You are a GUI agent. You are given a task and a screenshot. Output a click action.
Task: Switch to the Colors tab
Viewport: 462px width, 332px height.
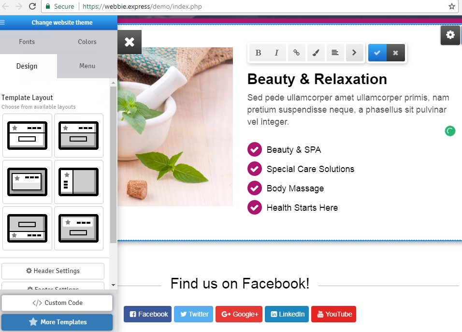87,42
